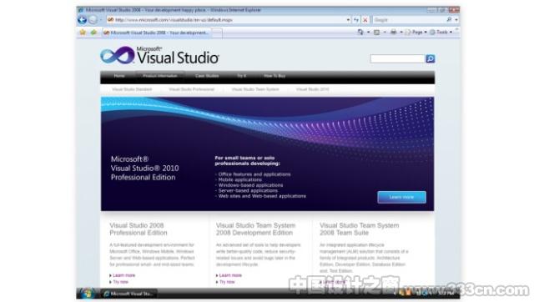Stop loading with the red X icon
The image size is (534, 302).
point(365,20)
